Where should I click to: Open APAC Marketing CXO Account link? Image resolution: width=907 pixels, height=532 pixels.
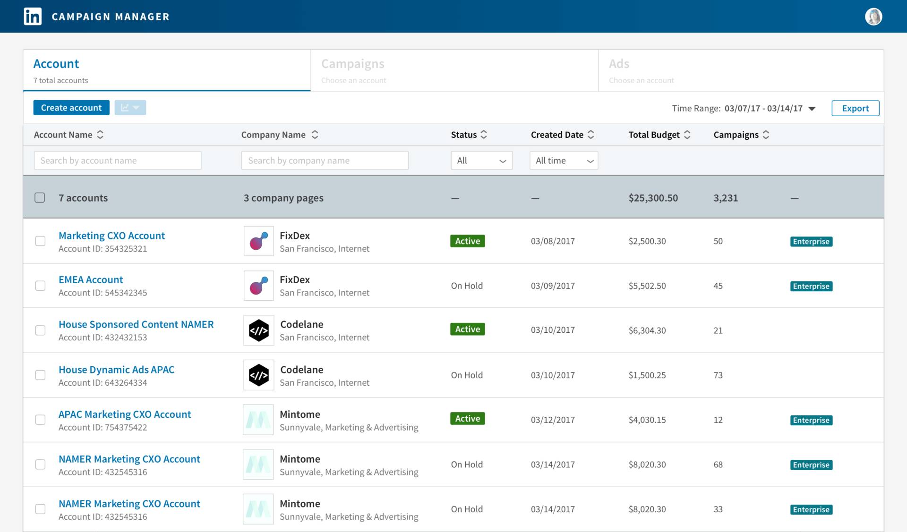tap(125, 414)
